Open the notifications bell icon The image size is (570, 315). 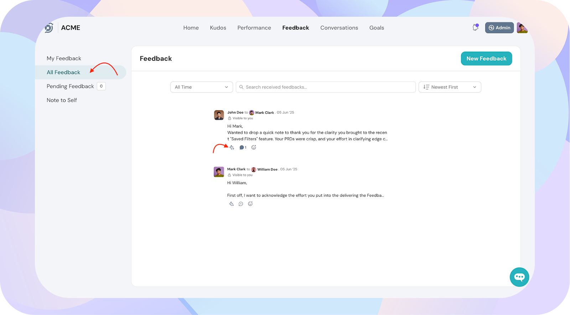[x=476, y=27]
